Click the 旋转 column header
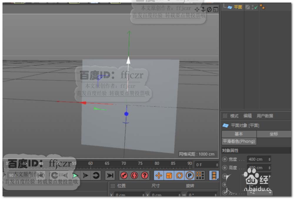 [x=190, y=186]
